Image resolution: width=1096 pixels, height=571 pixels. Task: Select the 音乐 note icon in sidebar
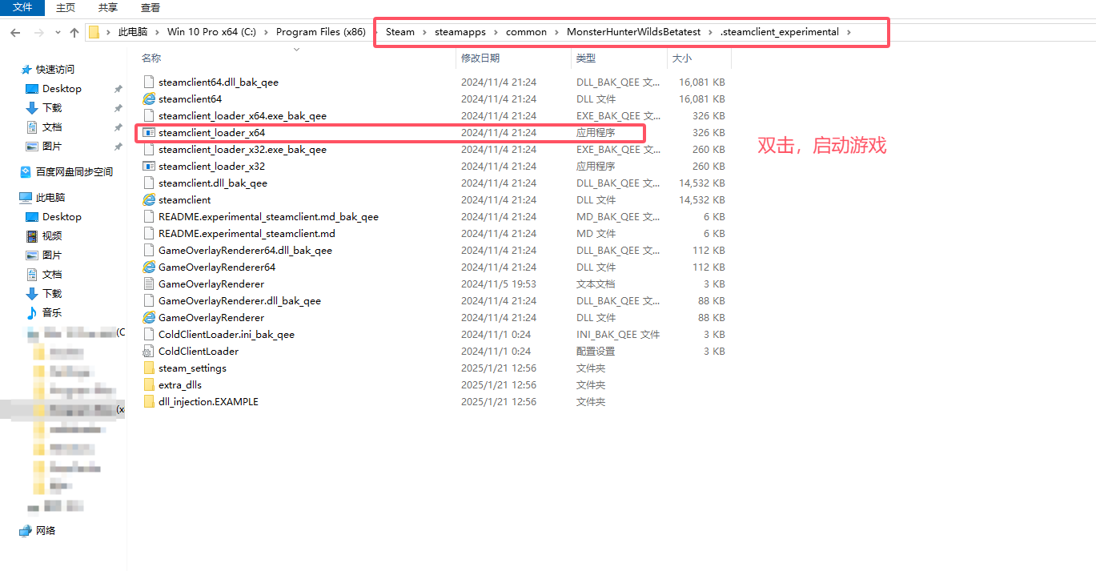pyautogui.click(x=32, y=313)
